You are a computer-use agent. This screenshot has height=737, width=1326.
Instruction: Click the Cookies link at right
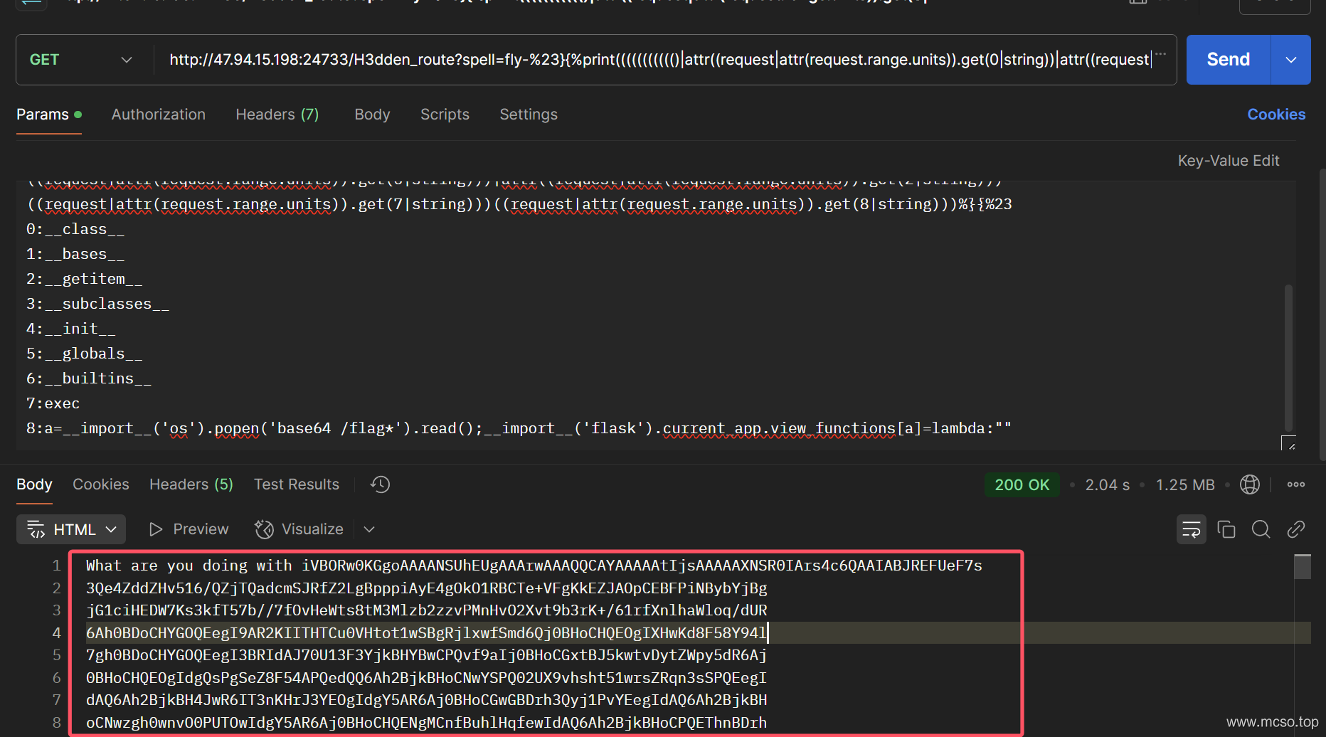(x=1276, y=115)
